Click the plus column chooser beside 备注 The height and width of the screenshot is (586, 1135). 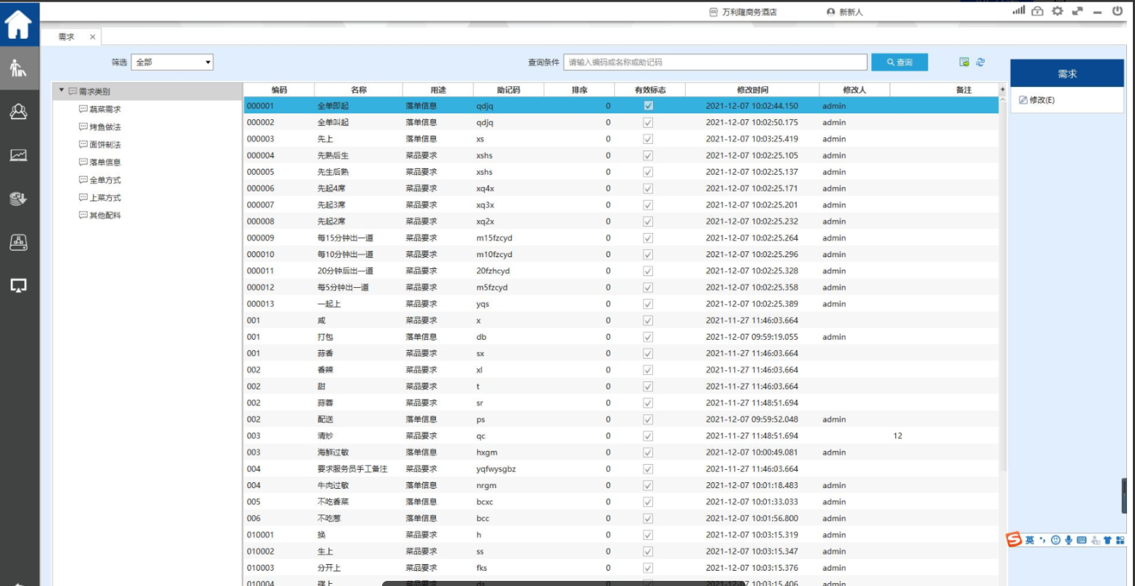click(x=1002, y=90)
